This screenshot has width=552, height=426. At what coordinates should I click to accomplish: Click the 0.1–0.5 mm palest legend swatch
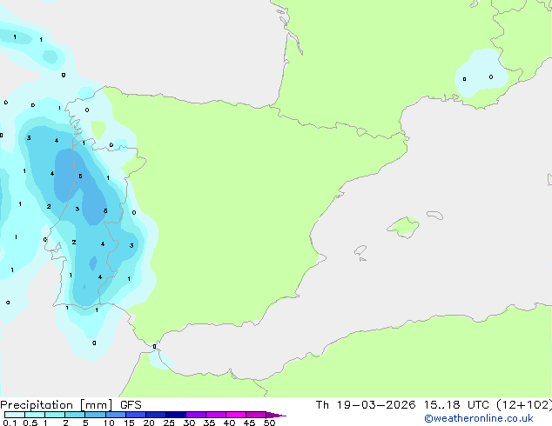(15, 415)
